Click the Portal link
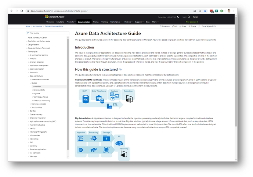Image resolution: width=253 pixels, height=177 pixels. [195, 17]
